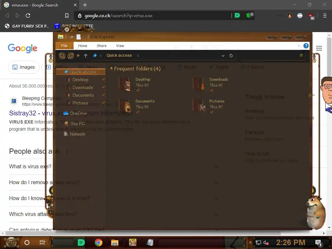This screenshot has width=332, height=249.
Task: Open Share ribbon tab in File Explorer
Action: click(101, 46)
